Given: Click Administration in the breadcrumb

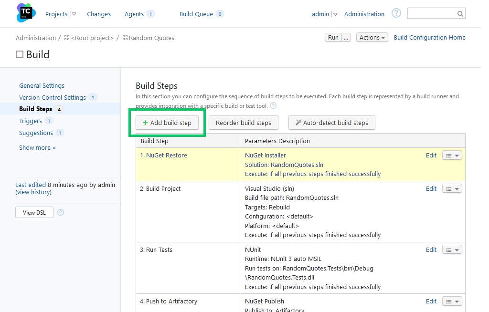Looking at the screenshot, I should pos(36,38).
